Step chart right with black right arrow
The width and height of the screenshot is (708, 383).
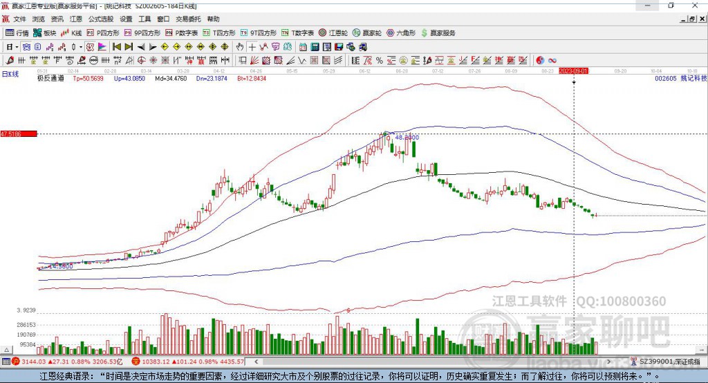[153, 47]
